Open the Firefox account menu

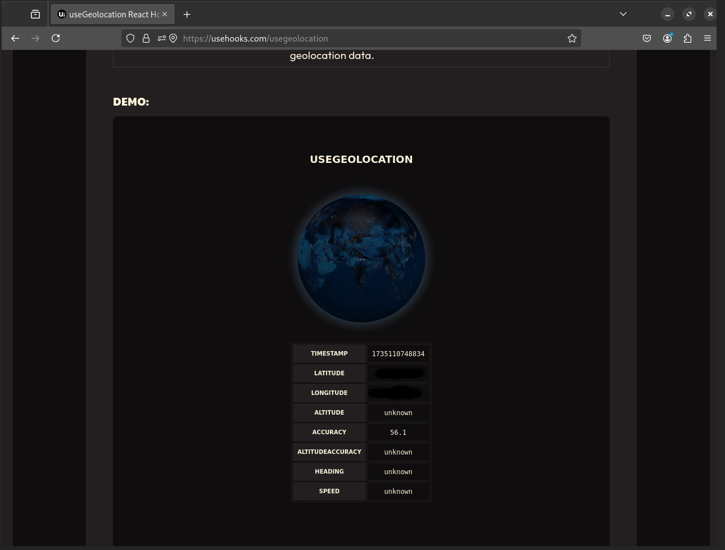point(667,38)
